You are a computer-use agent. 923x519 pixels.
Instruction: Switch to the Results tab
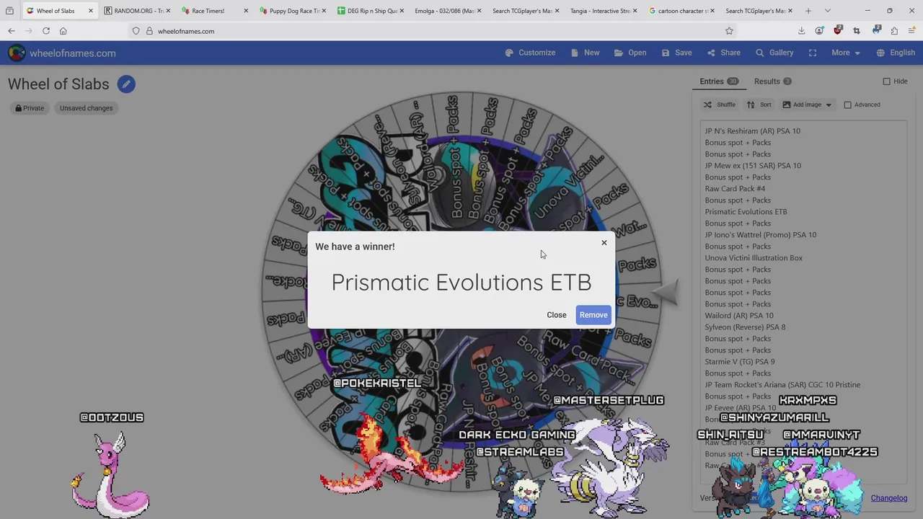pyautogui.click(x=772, y=81)
